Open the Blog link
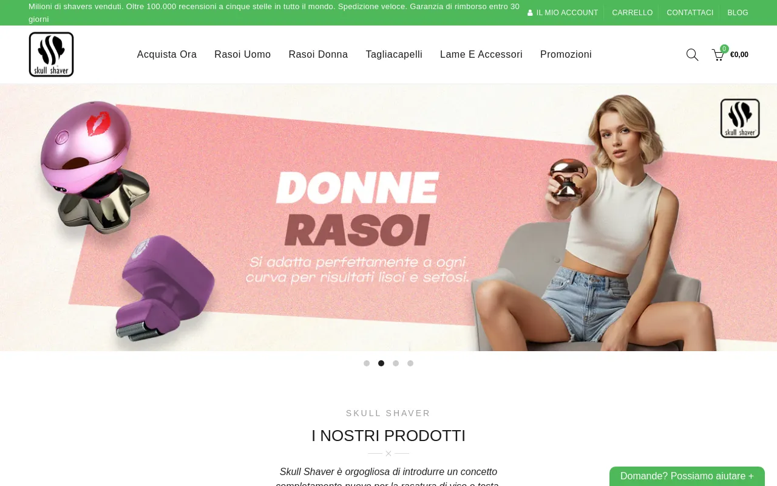Viewport: 777px width, 486px height. (738, 13)
